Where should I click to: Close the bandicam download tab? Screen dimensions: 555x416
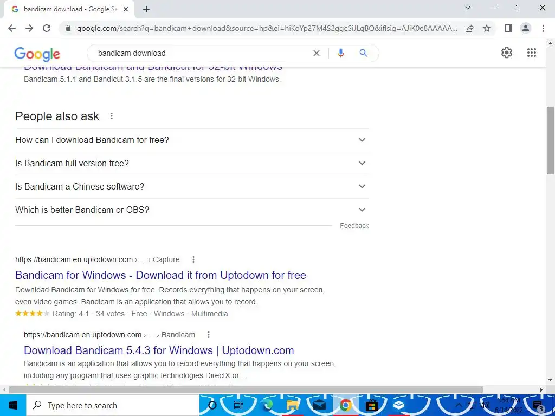pos(126,10)
